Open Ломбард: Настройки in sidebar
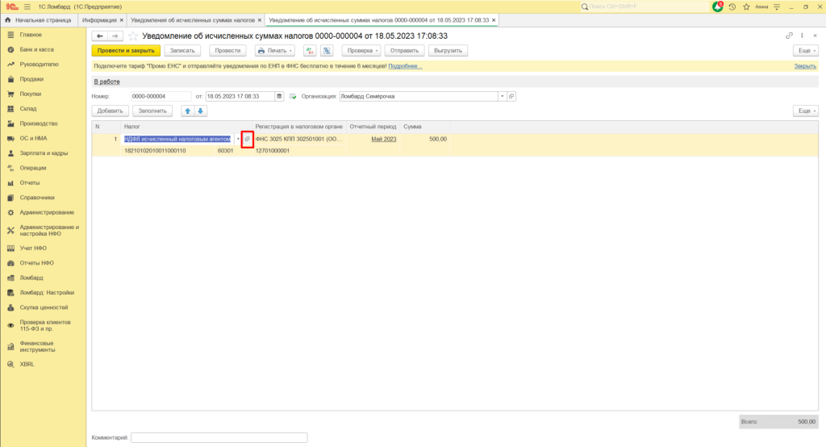Image resolution: width=826 pixels, height=447 pixels. (x=47, y=292)
